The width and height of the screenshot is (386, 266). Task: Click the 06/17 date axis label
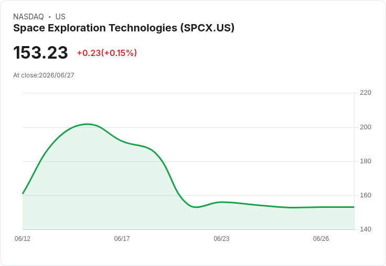[x=122, y=238]
